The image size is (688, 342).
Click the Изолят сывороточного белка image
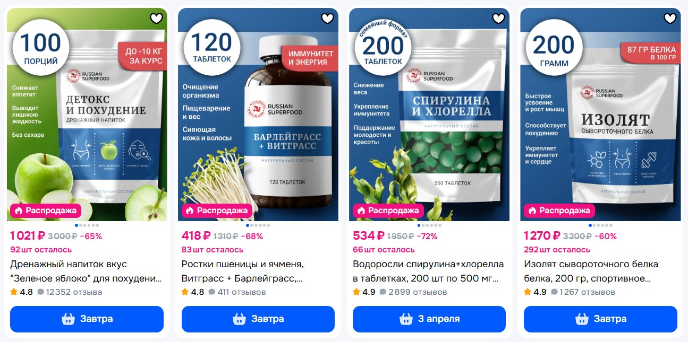pyautogui.click(x=600, y=114)
